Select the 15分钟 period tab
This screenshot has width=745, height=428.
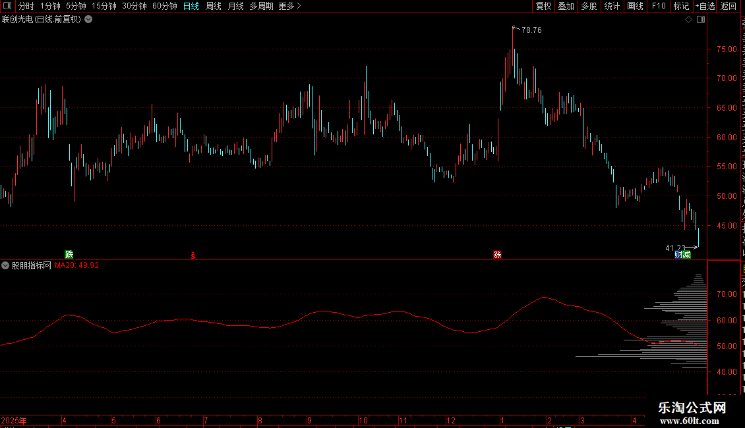coord(104,6)
